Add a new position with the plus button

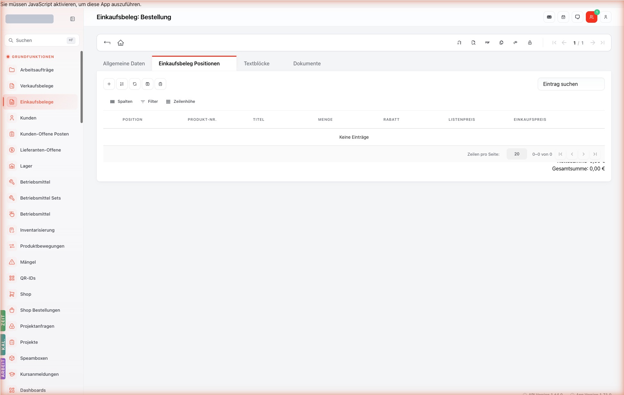coord(109,84)
